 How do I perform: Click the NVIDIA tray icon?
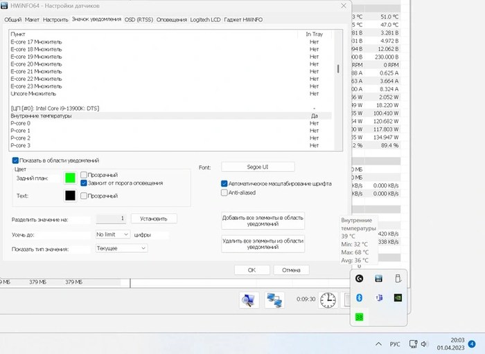tap(398, 297)
